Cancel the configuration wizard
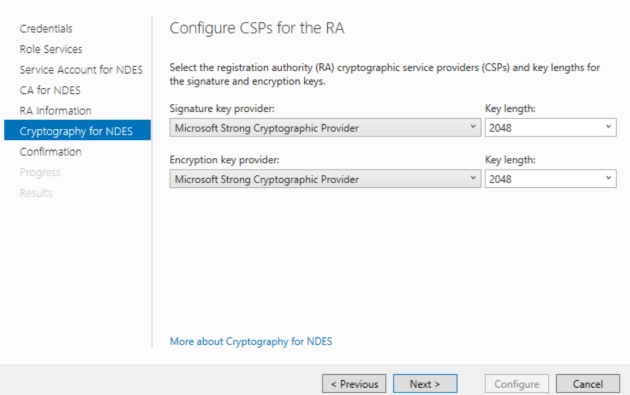The width and height of the screenshot is (630, 395). [588, 384]
